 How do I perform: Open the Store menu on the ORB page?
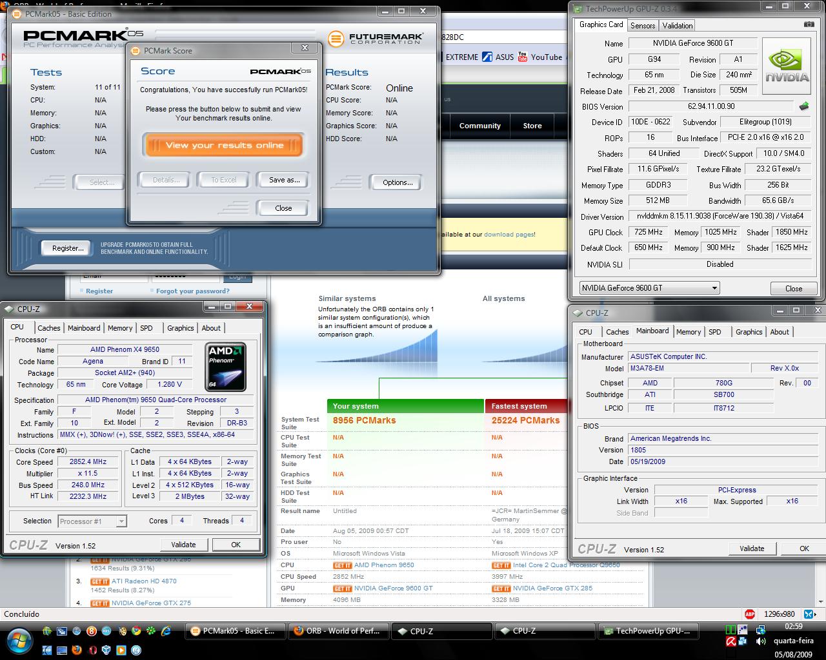click(532, 126)
